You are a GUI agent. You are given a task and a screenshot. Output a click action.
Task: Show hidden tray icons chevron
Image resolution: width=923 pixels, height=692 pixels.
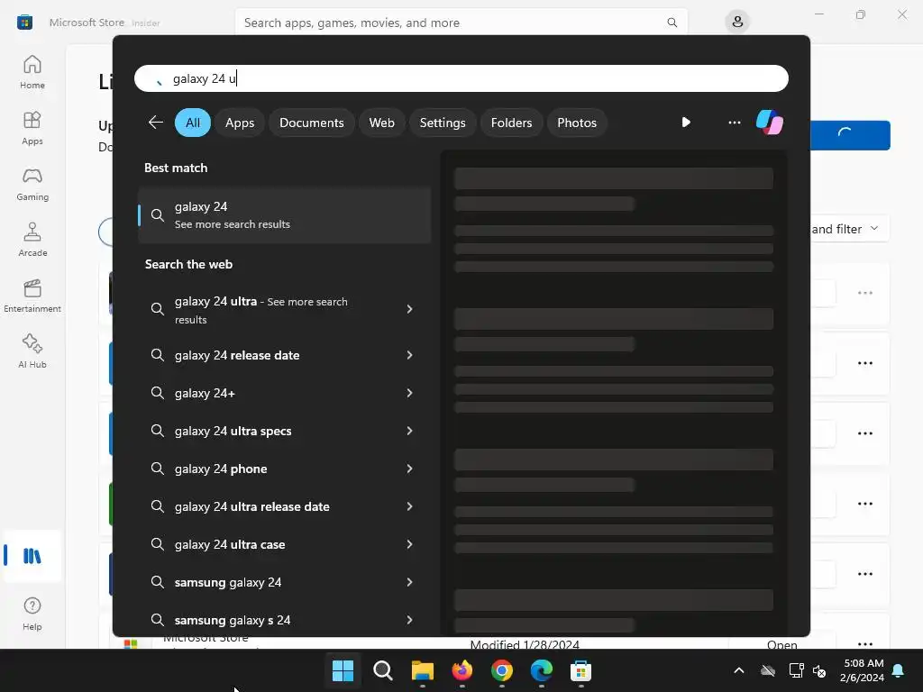(739, 670)
